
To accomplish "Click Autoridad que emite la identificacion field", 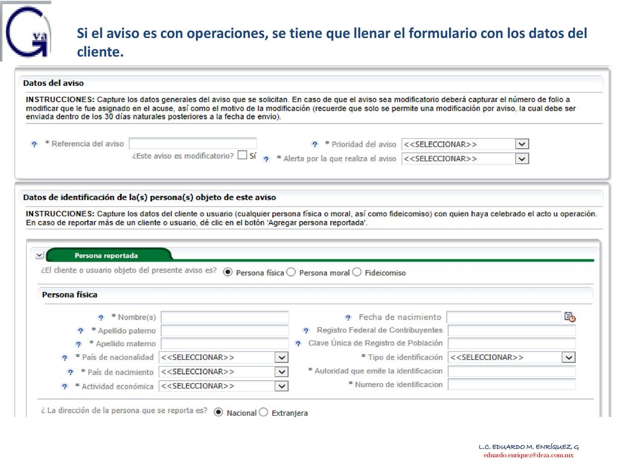I will tap(511, 372).
